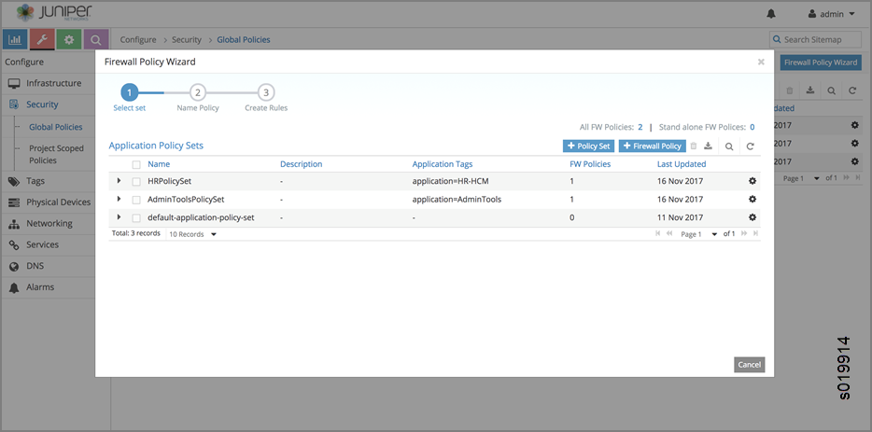872x432 pixels.
Task: Open gear actions for AdminToolsPolicySet row
Action: tap(752, 199)
